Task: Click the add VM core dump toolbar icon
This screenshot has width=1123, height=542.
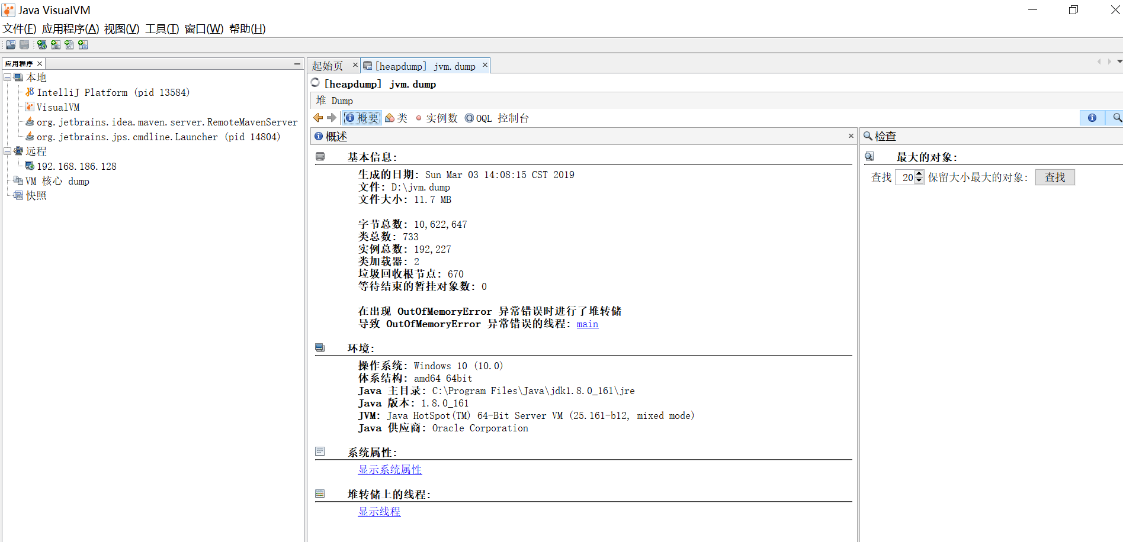Action: click(69, 45)
